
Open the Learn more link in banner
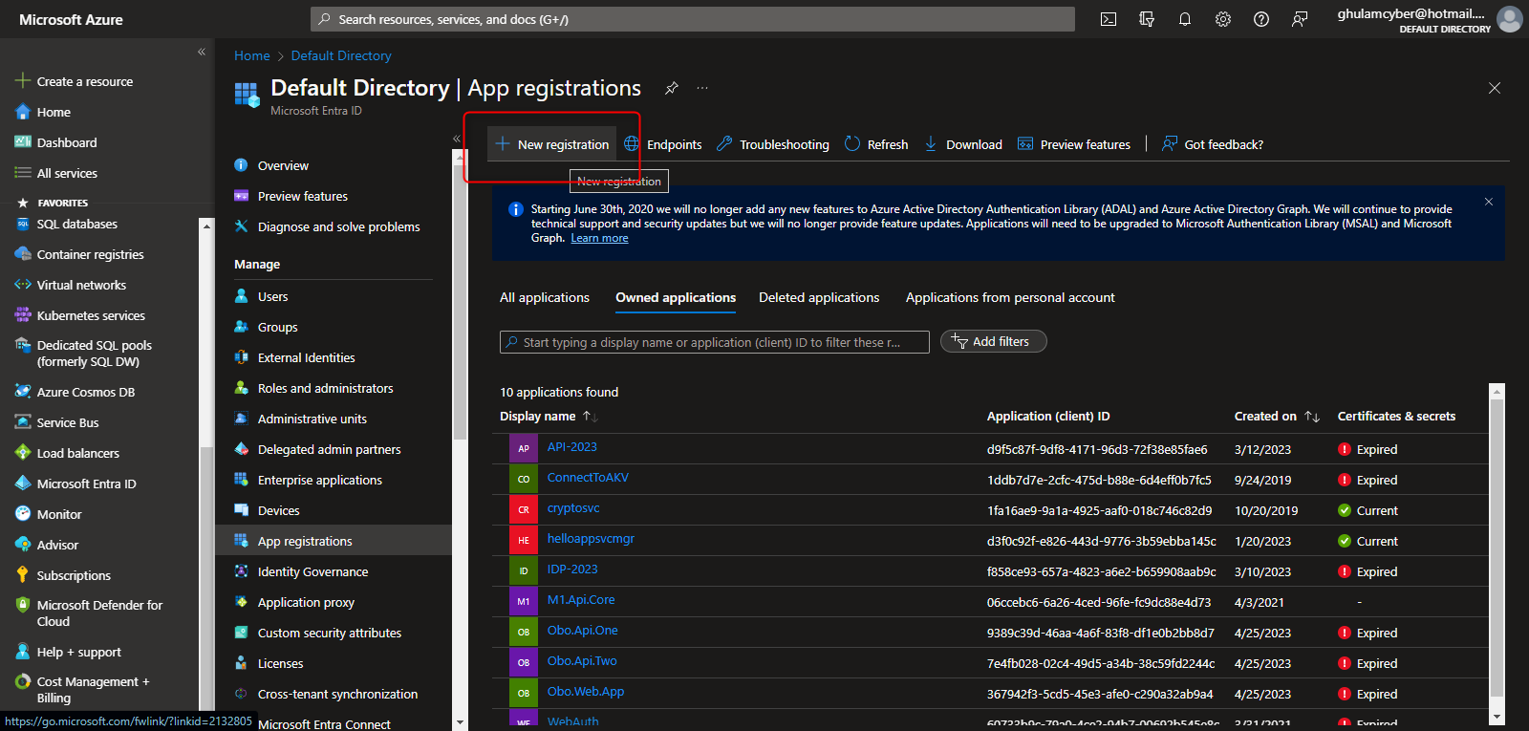tap(599, 239)
